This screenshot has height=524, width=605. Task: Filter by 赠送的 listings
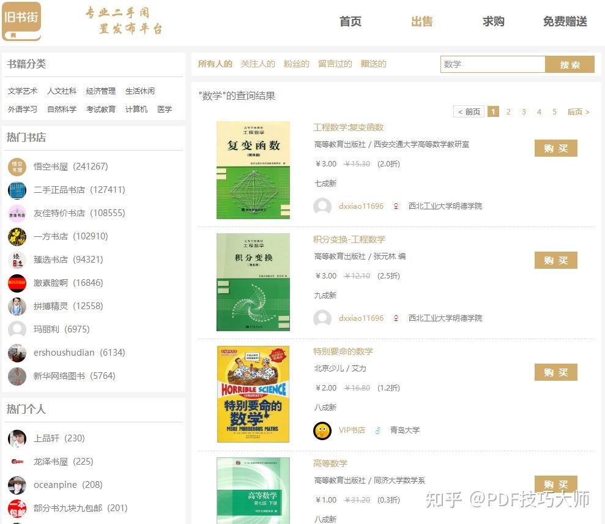tap(374, 64)
